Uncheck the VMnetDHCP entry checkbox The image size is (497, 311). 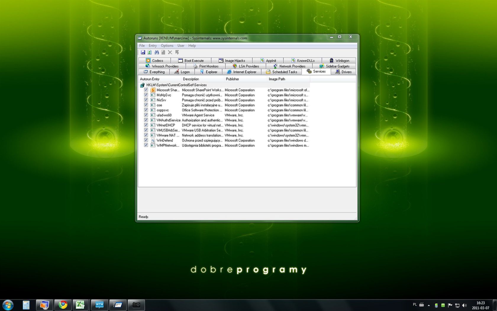click(x=146, y=125)
